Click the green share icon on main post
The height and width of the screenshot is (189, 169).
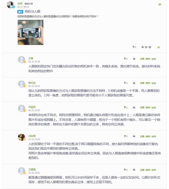[159, 47]
